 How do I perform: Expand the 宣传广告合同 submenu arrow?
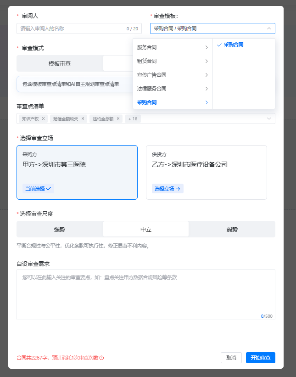[x=207, y=75]
